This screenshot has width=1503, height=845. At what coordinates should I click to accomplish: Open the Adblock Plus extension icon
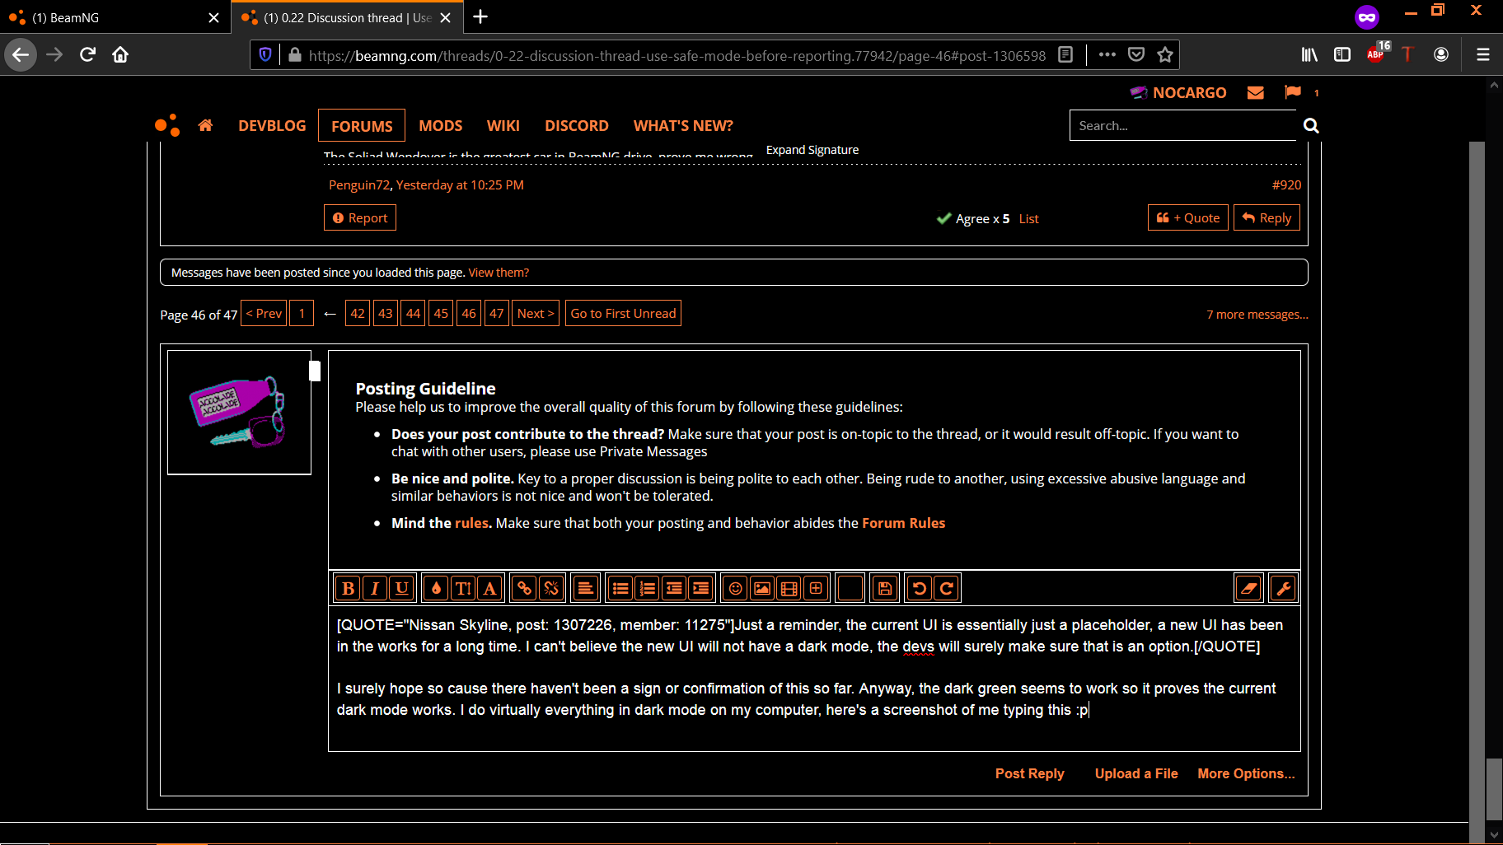coord(1376,54)
